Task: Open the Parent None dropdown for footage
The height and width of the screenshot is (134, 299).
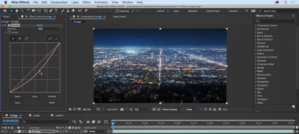Action: (98, 131)
